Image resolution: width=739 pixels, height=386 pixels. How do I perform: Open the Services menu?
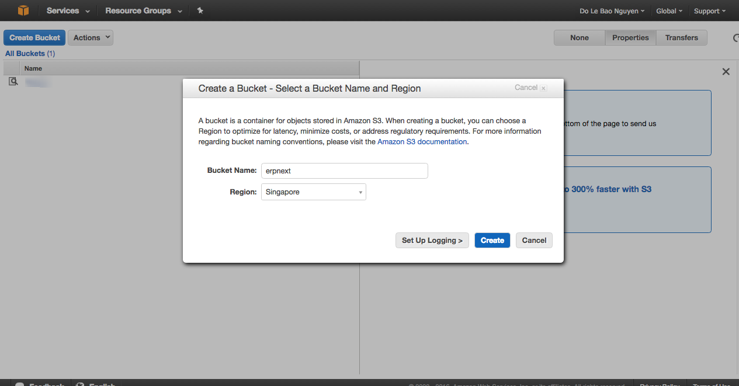coord(68,11)
